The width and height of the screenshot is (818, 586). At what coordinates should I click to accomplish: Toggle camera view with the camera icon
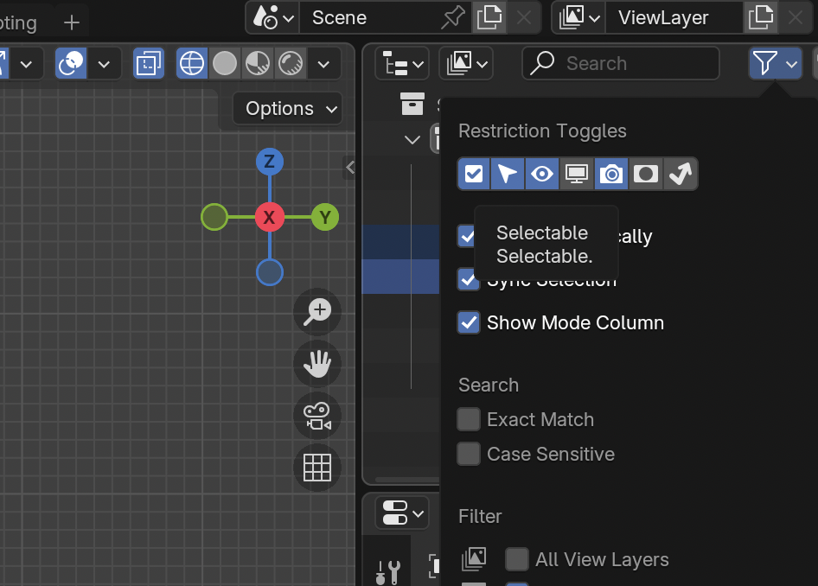[x=316, y=416]
